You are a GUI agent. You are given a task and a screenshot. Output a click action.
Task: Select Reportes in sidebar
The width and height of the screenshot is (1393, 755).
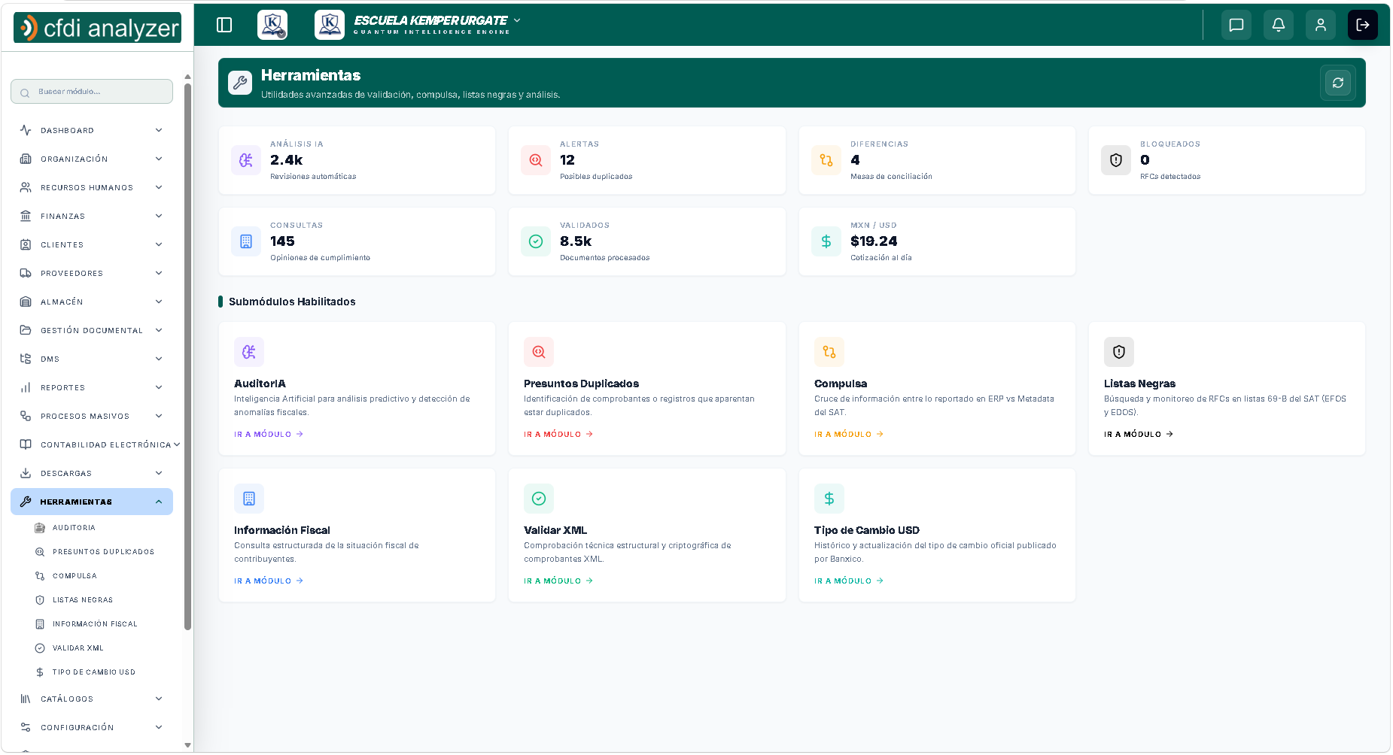pyautogui.click(x=92, y=387)
